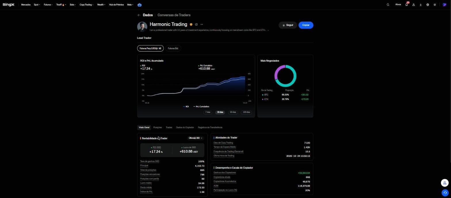Open Ativos in the header
Image resolution: width=451 pixels, height=198 pixels.
398,5
